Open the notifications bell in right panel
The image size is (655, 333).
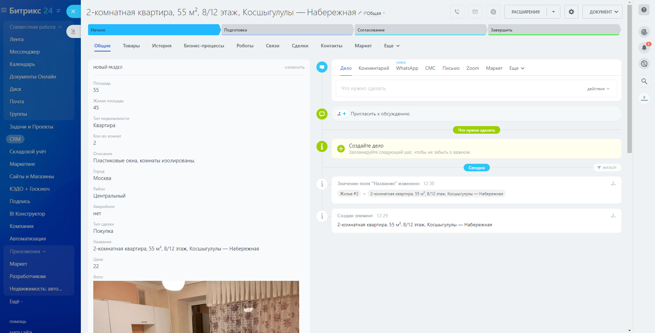[x=644, y=48]
